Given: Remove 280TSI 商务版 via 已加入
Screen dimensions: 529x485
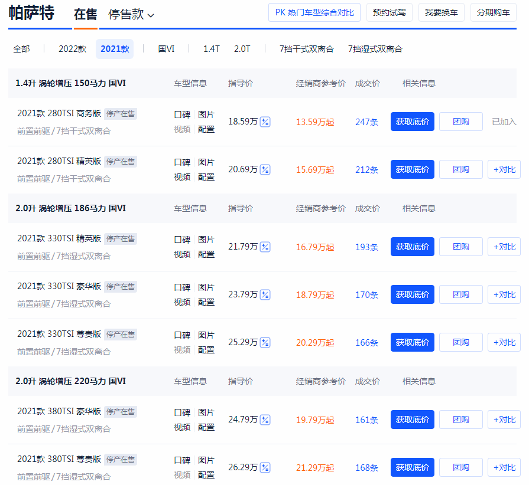Looking at the screenshot, I should [504, 122].
